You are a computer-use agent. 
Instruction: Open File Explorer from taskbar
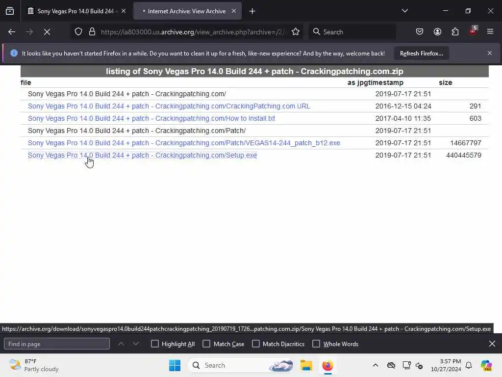click(x=306, y=365)
